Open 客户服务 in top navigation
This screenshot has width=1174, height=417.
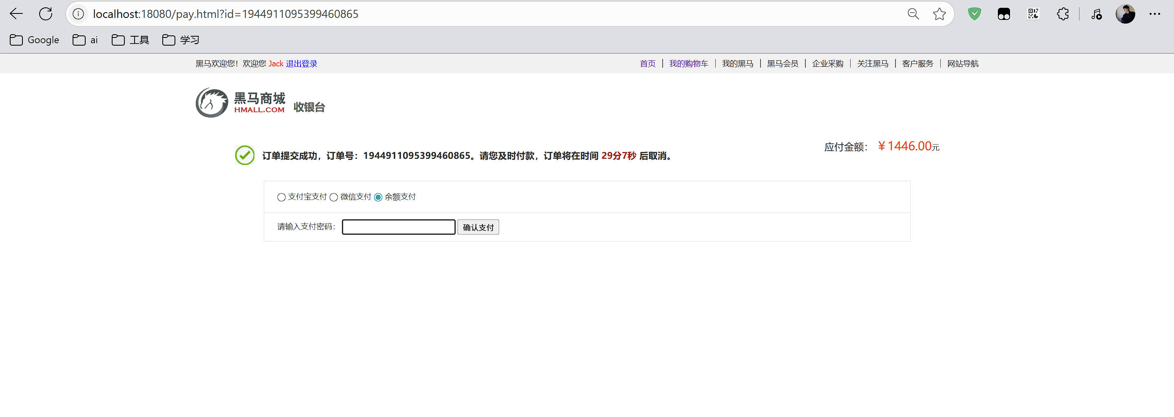(918, 64)
